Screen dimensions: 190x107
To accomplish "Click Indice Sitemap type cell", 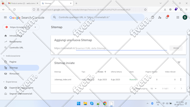I will 88,80.
